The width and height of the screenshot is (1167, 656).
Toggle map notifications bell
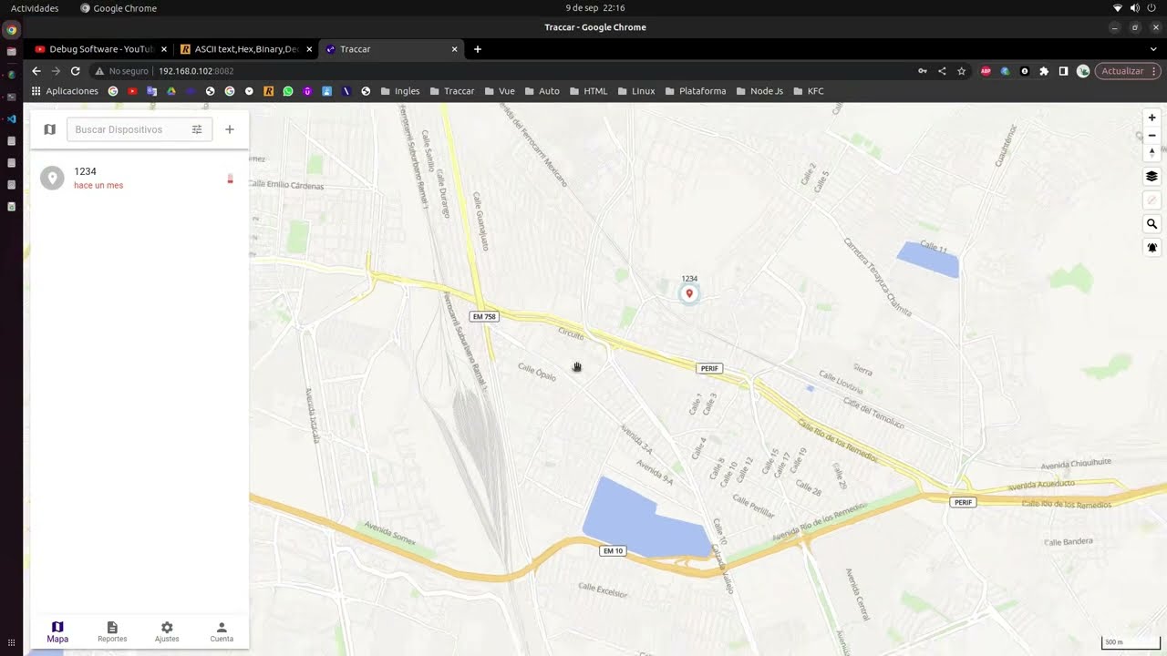coord(1152,248)
